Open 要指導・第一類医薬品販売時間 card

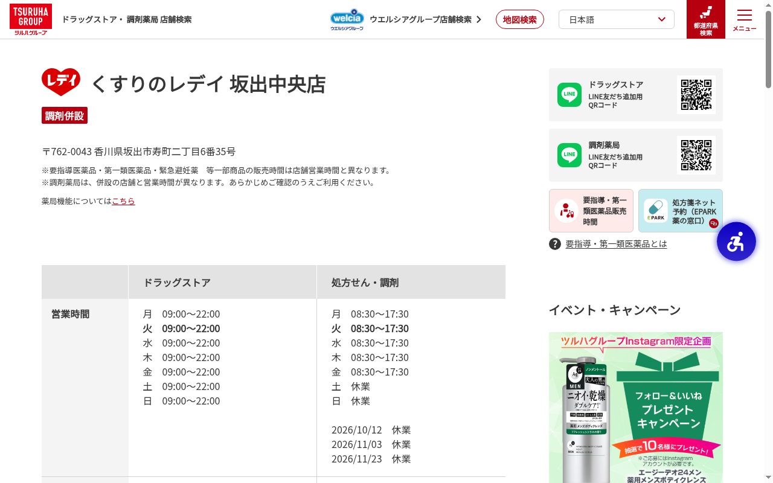click(591, 211)
